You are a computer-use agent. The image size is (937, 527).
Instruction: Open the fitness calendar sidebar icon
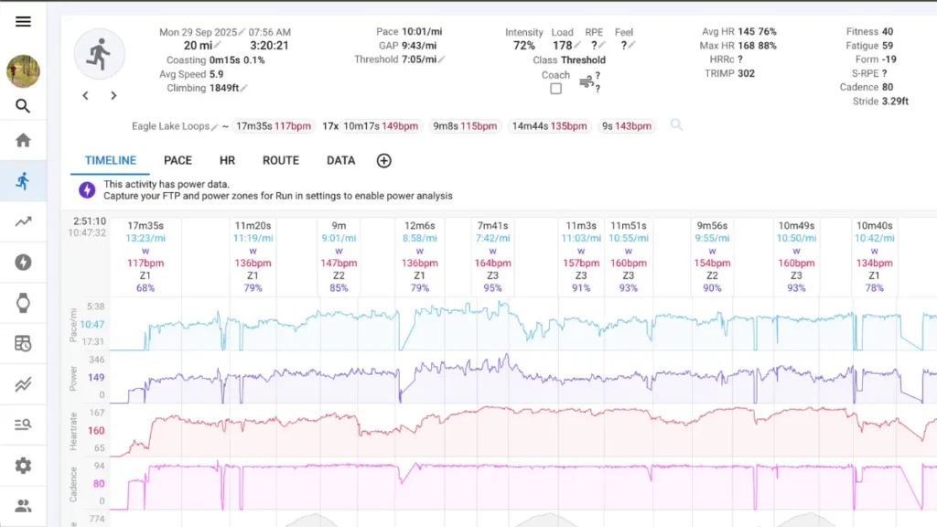(23, 343)
